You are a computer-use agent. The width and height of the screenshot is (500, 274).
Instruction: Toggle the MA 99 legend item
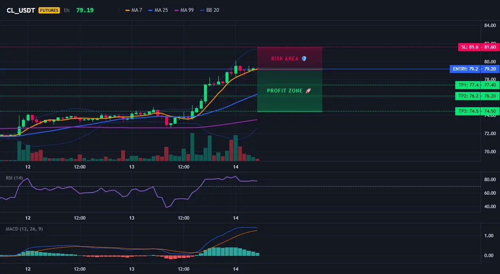[184, 10]
